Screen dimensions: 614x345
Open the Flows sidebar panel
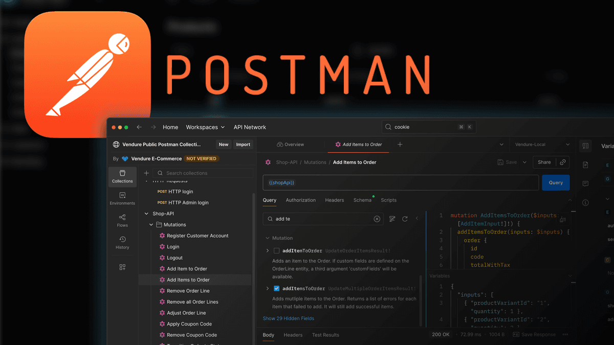coord(122,221)
